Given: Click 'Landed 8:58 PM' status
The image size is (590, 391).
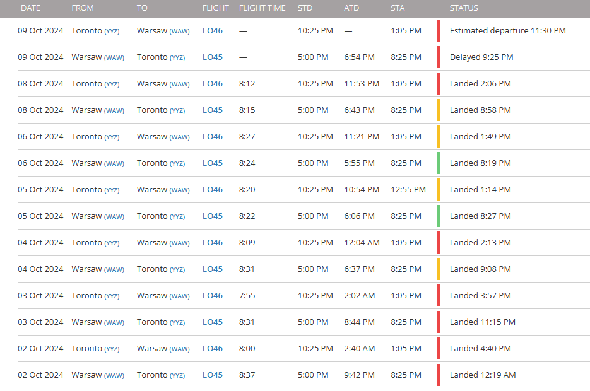Looking at the screenshot, I should (480, 110).
